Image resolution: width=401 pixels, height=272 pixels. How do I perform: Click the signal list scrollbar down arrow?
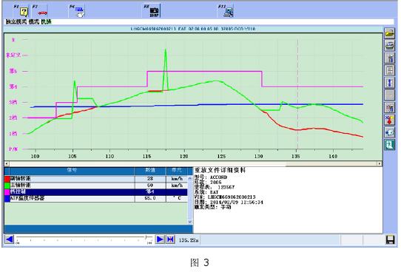tap(190, 222)
